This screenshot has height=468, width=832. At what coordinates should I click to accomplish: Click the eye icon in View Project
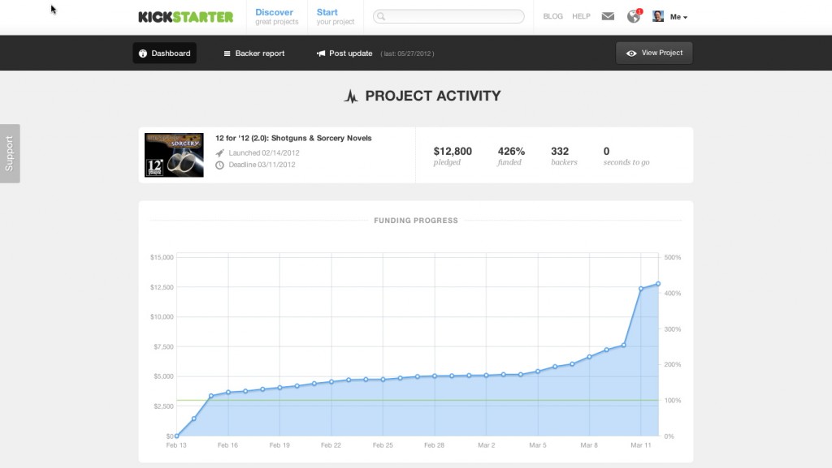click(x=631, y=54)
